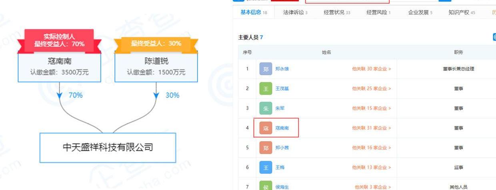Select the 陈道锐 shareholder box in chart
This screenshot has height=190, width=496.
[x=156, y=67]
